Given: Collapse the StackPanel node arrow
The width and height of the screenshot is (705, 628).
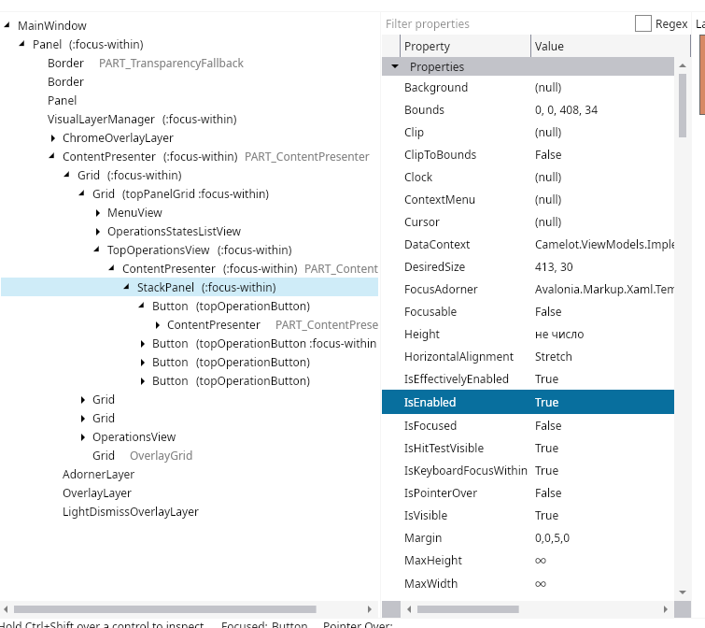Looking at the screenshot, I should pyautogui.click(x=126, y=287).
